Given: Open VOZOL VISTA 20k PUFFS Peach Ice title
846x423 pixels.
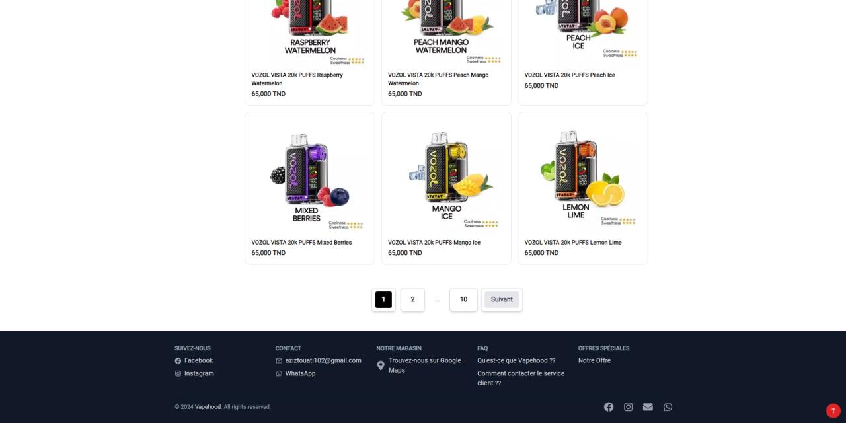Looking at the screenshot, I should point(570,75).
